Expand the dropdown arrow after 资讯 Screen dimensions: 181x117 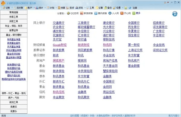(85, 8)
